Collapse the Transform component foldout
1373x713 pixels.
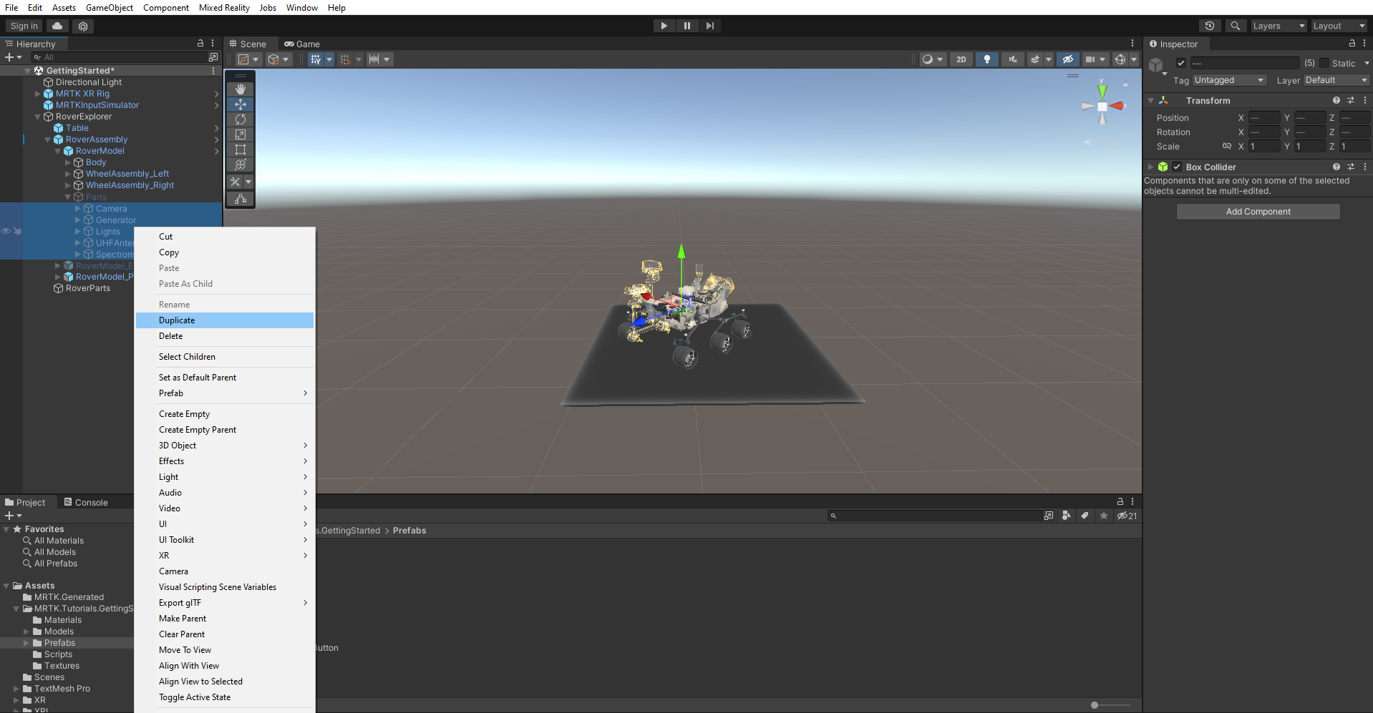[x=1151, y=100]
